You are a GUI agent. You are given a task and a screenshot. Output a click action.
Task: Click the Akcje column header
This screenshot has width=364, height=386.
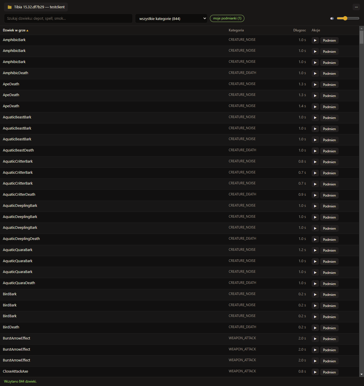tap(316, 30)
